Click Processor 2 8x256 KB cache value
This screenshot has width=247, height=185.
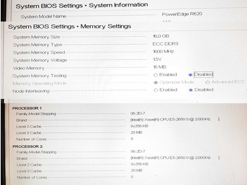140,164
